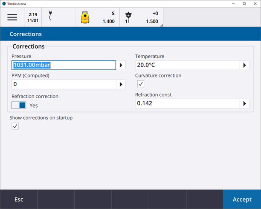Click the time and date status display
This screenshot has height=209, width=261.
tap(32, 17)
